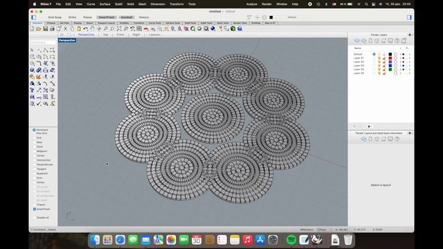
Task: Click the Copy icon in toolbar
Action: [72, 29]
